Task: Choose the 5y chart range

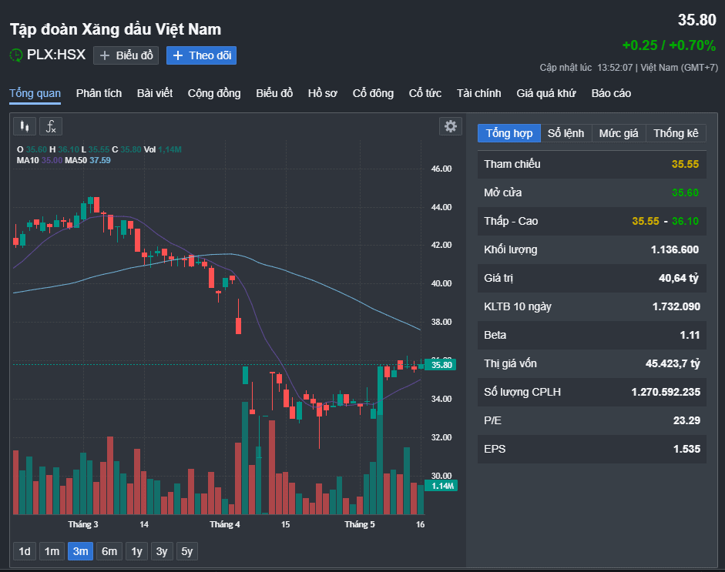Action: 186,551
